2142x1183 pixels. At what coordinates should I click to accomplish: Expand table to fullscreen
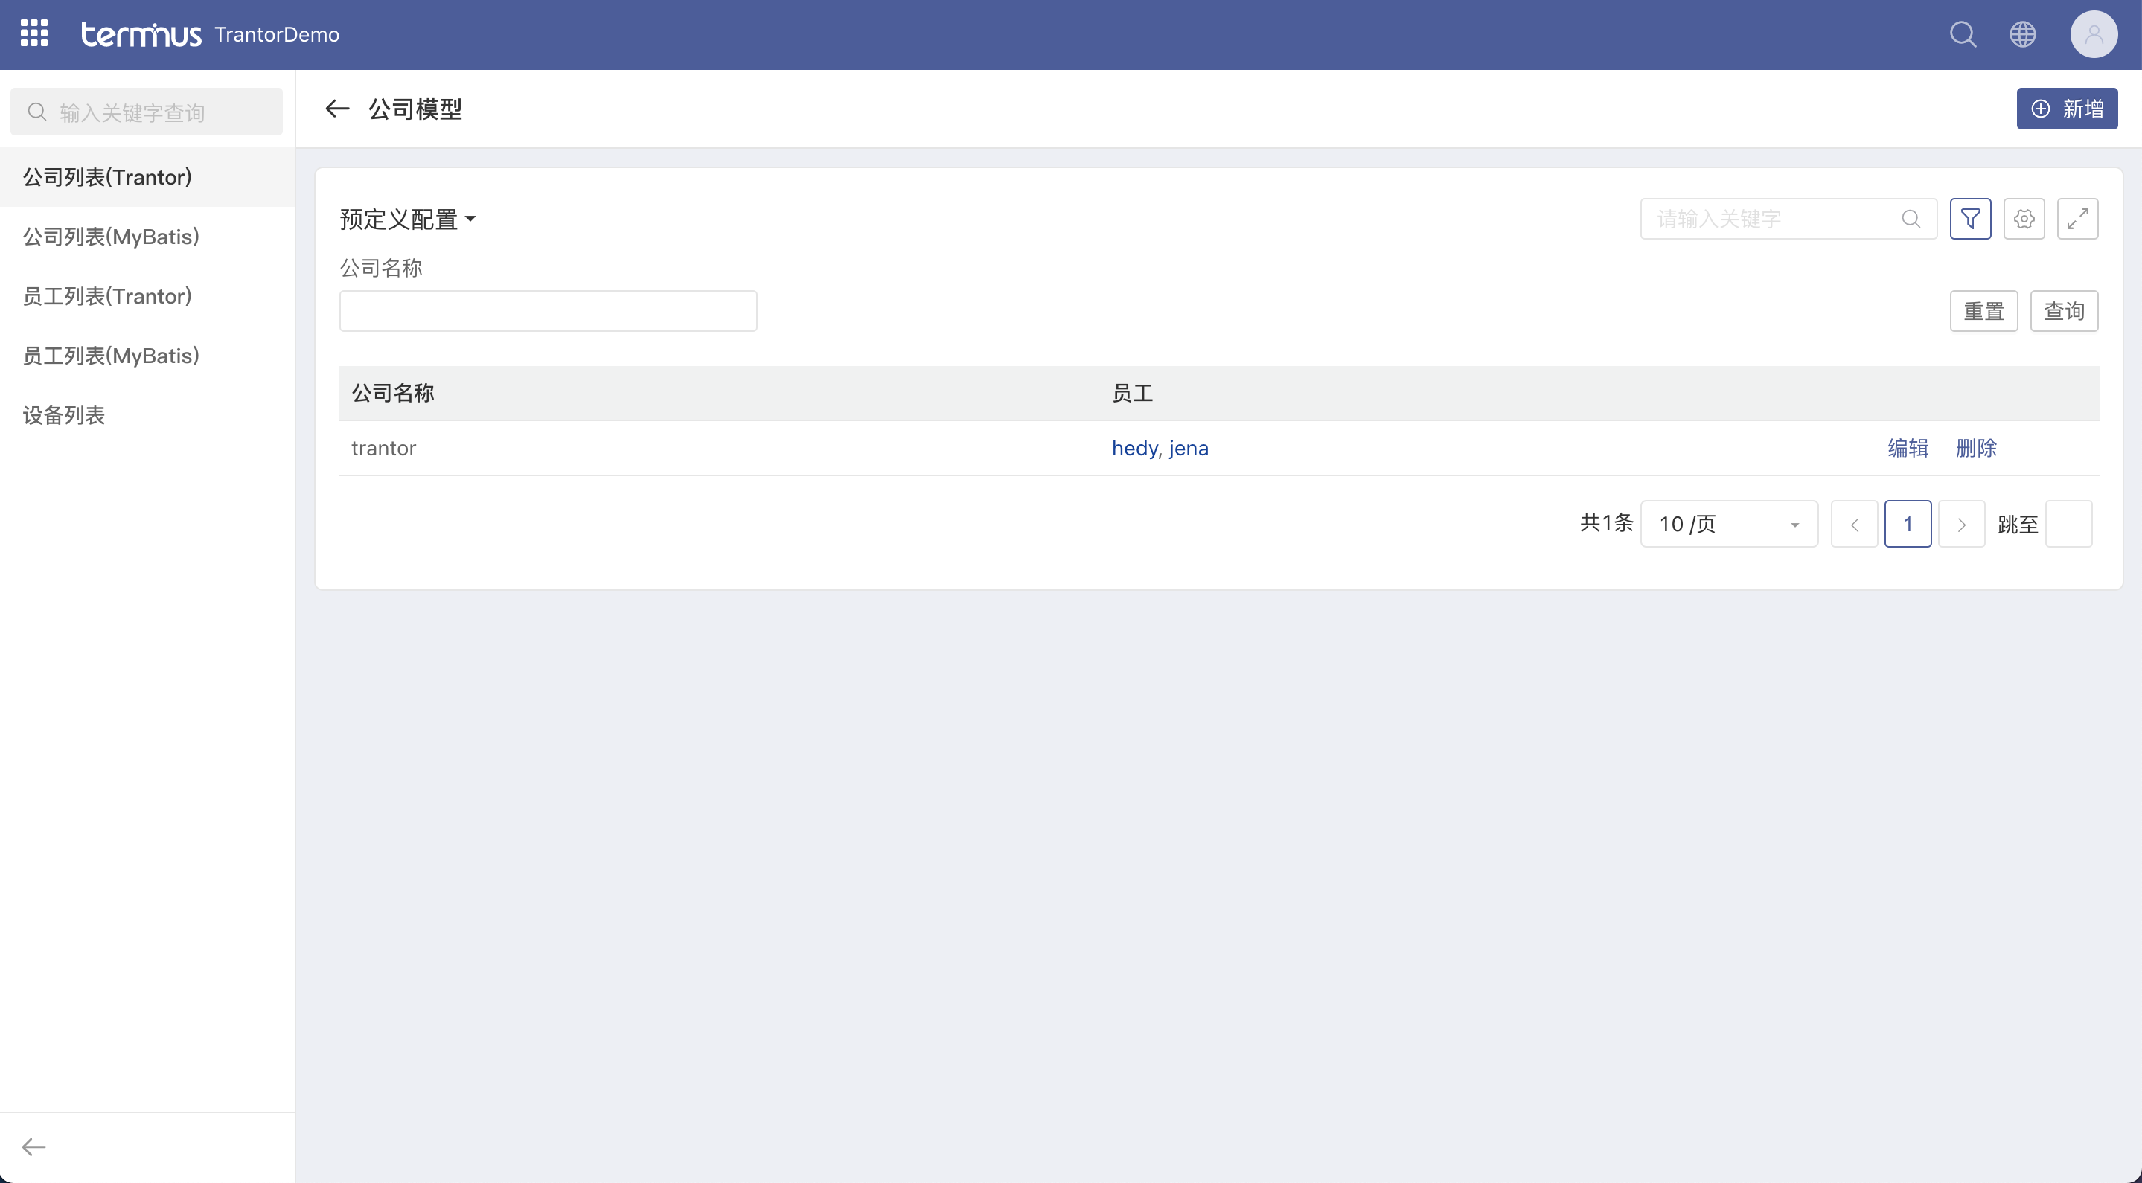pyautogui.click(x=2077, y=219)
